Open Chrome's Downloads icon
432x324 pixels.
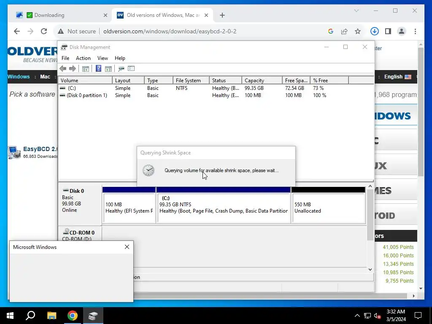pyautogui.click(x=375, y=31)
